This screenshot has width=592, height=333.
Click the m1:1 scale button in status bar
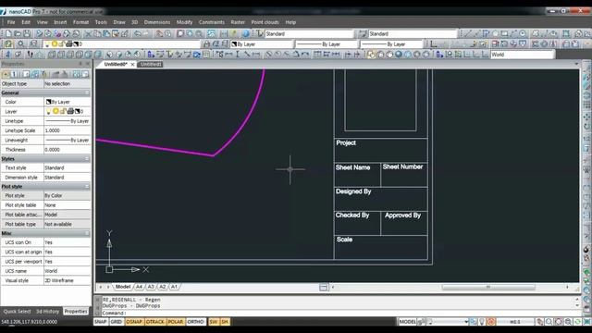click(x=515, y=322)
